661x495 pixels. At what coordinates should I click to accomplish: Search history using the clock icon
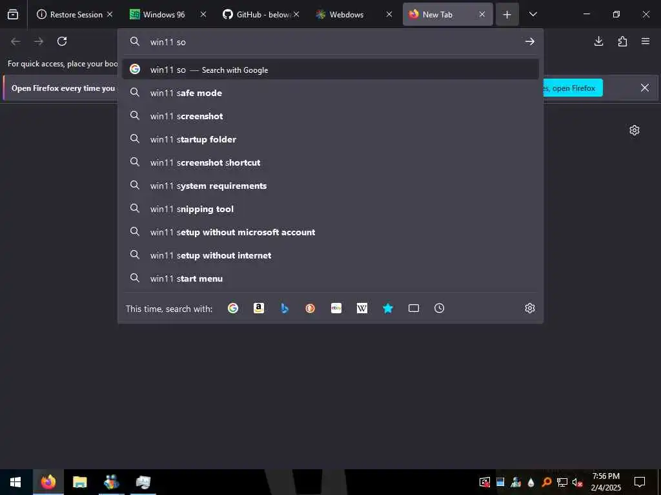(439, 308)
